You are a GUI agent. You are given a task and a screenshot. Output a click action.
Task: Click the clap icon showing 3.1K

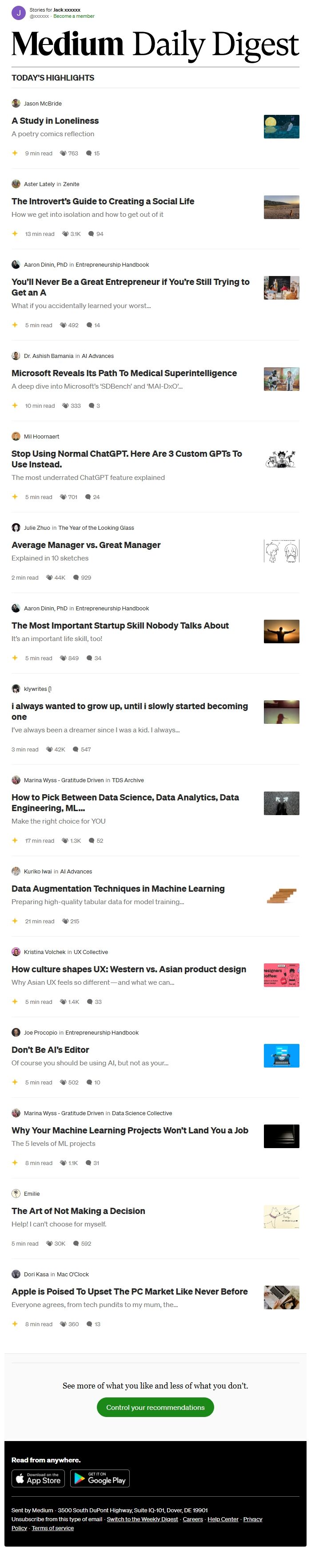[x=65, y=234]
